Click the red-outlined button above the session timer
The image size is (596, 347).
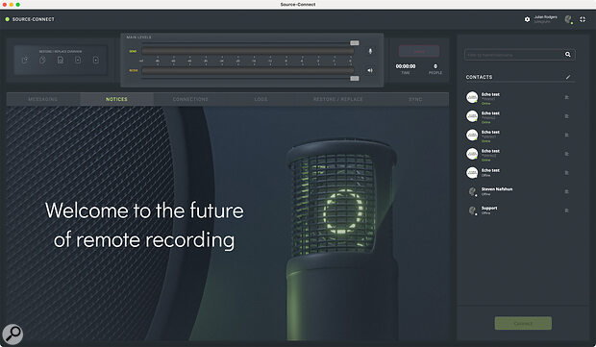[419, 51]
